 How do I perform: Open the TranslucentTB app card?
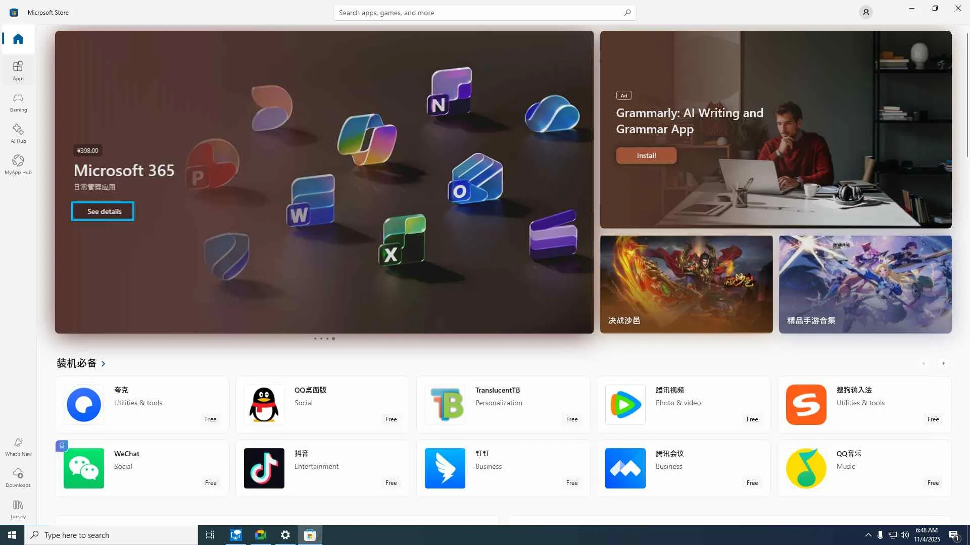(x=503, y=404)
